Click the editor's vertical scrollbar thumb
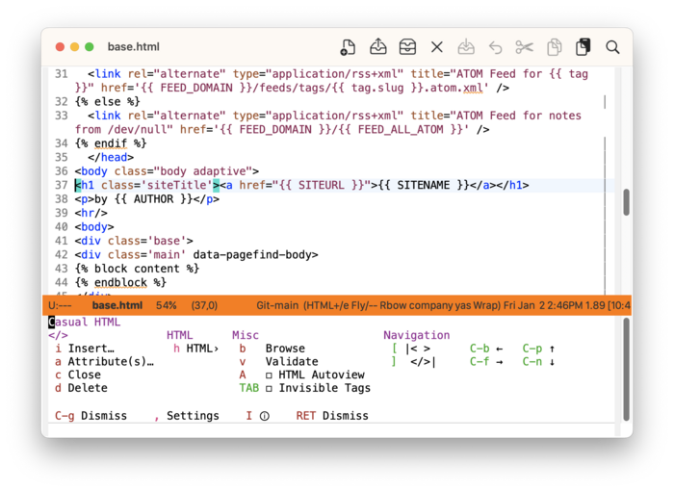Screen dimensions: 674x492 [x=626, y=202]
